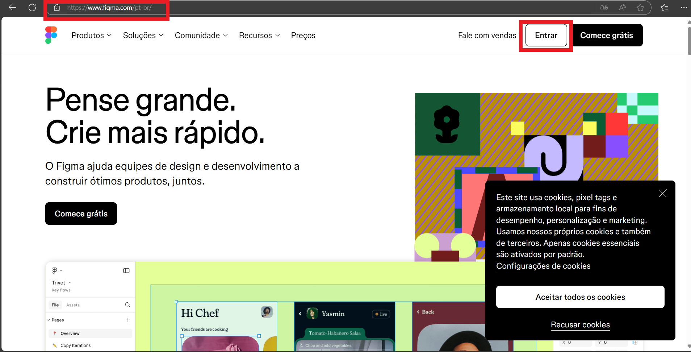Screen dimensions: 691x352
Task: Click the Key flows subtitle text
Action: coord(61,290)
